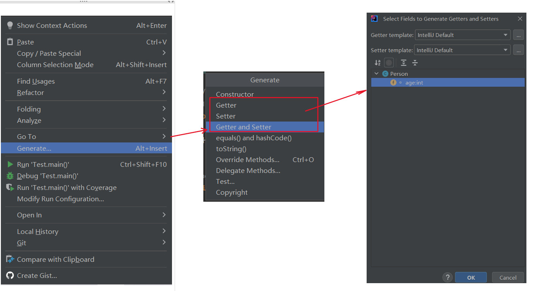536x291 pixels.
Task: Choose Find Usages menu entry
Action: pyautogui.click(x=86, y=81)
